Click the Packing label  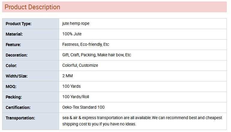(x=14, y=97)
